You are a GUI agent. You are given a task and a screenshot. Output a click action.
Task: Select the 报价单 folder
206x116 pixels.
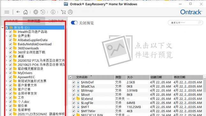[x=22, y=105]
